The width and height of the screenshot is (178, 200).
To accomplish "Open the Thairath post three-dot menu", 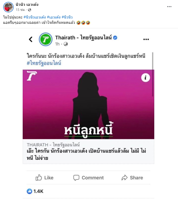I will 146,39.
